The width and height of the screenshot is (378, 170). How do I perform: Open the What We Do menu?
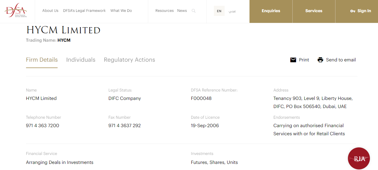point(121,11)
